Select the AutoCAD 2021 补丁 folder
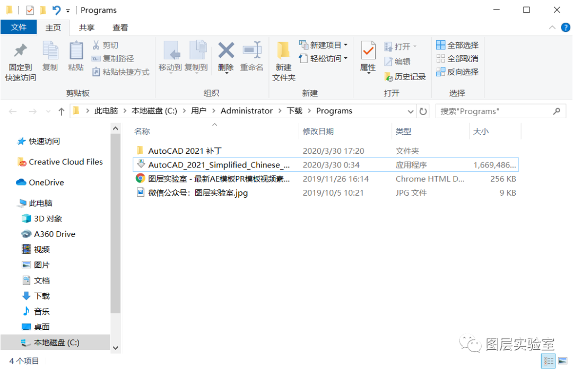This screenshot has width=573, height=369. pos(325,151)
